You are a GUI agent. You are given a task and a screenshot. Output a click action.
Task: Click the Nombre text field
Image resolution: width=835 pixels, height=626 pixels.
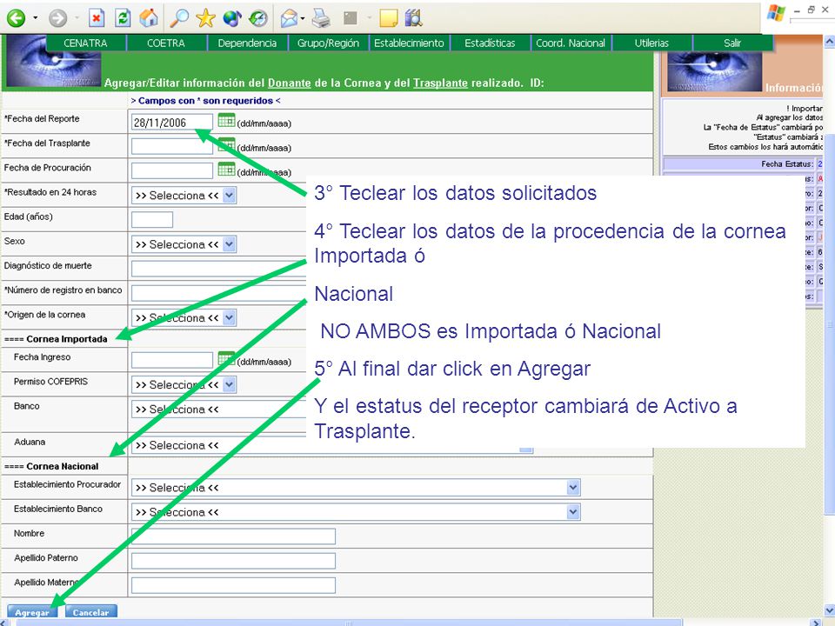[233, 536]
